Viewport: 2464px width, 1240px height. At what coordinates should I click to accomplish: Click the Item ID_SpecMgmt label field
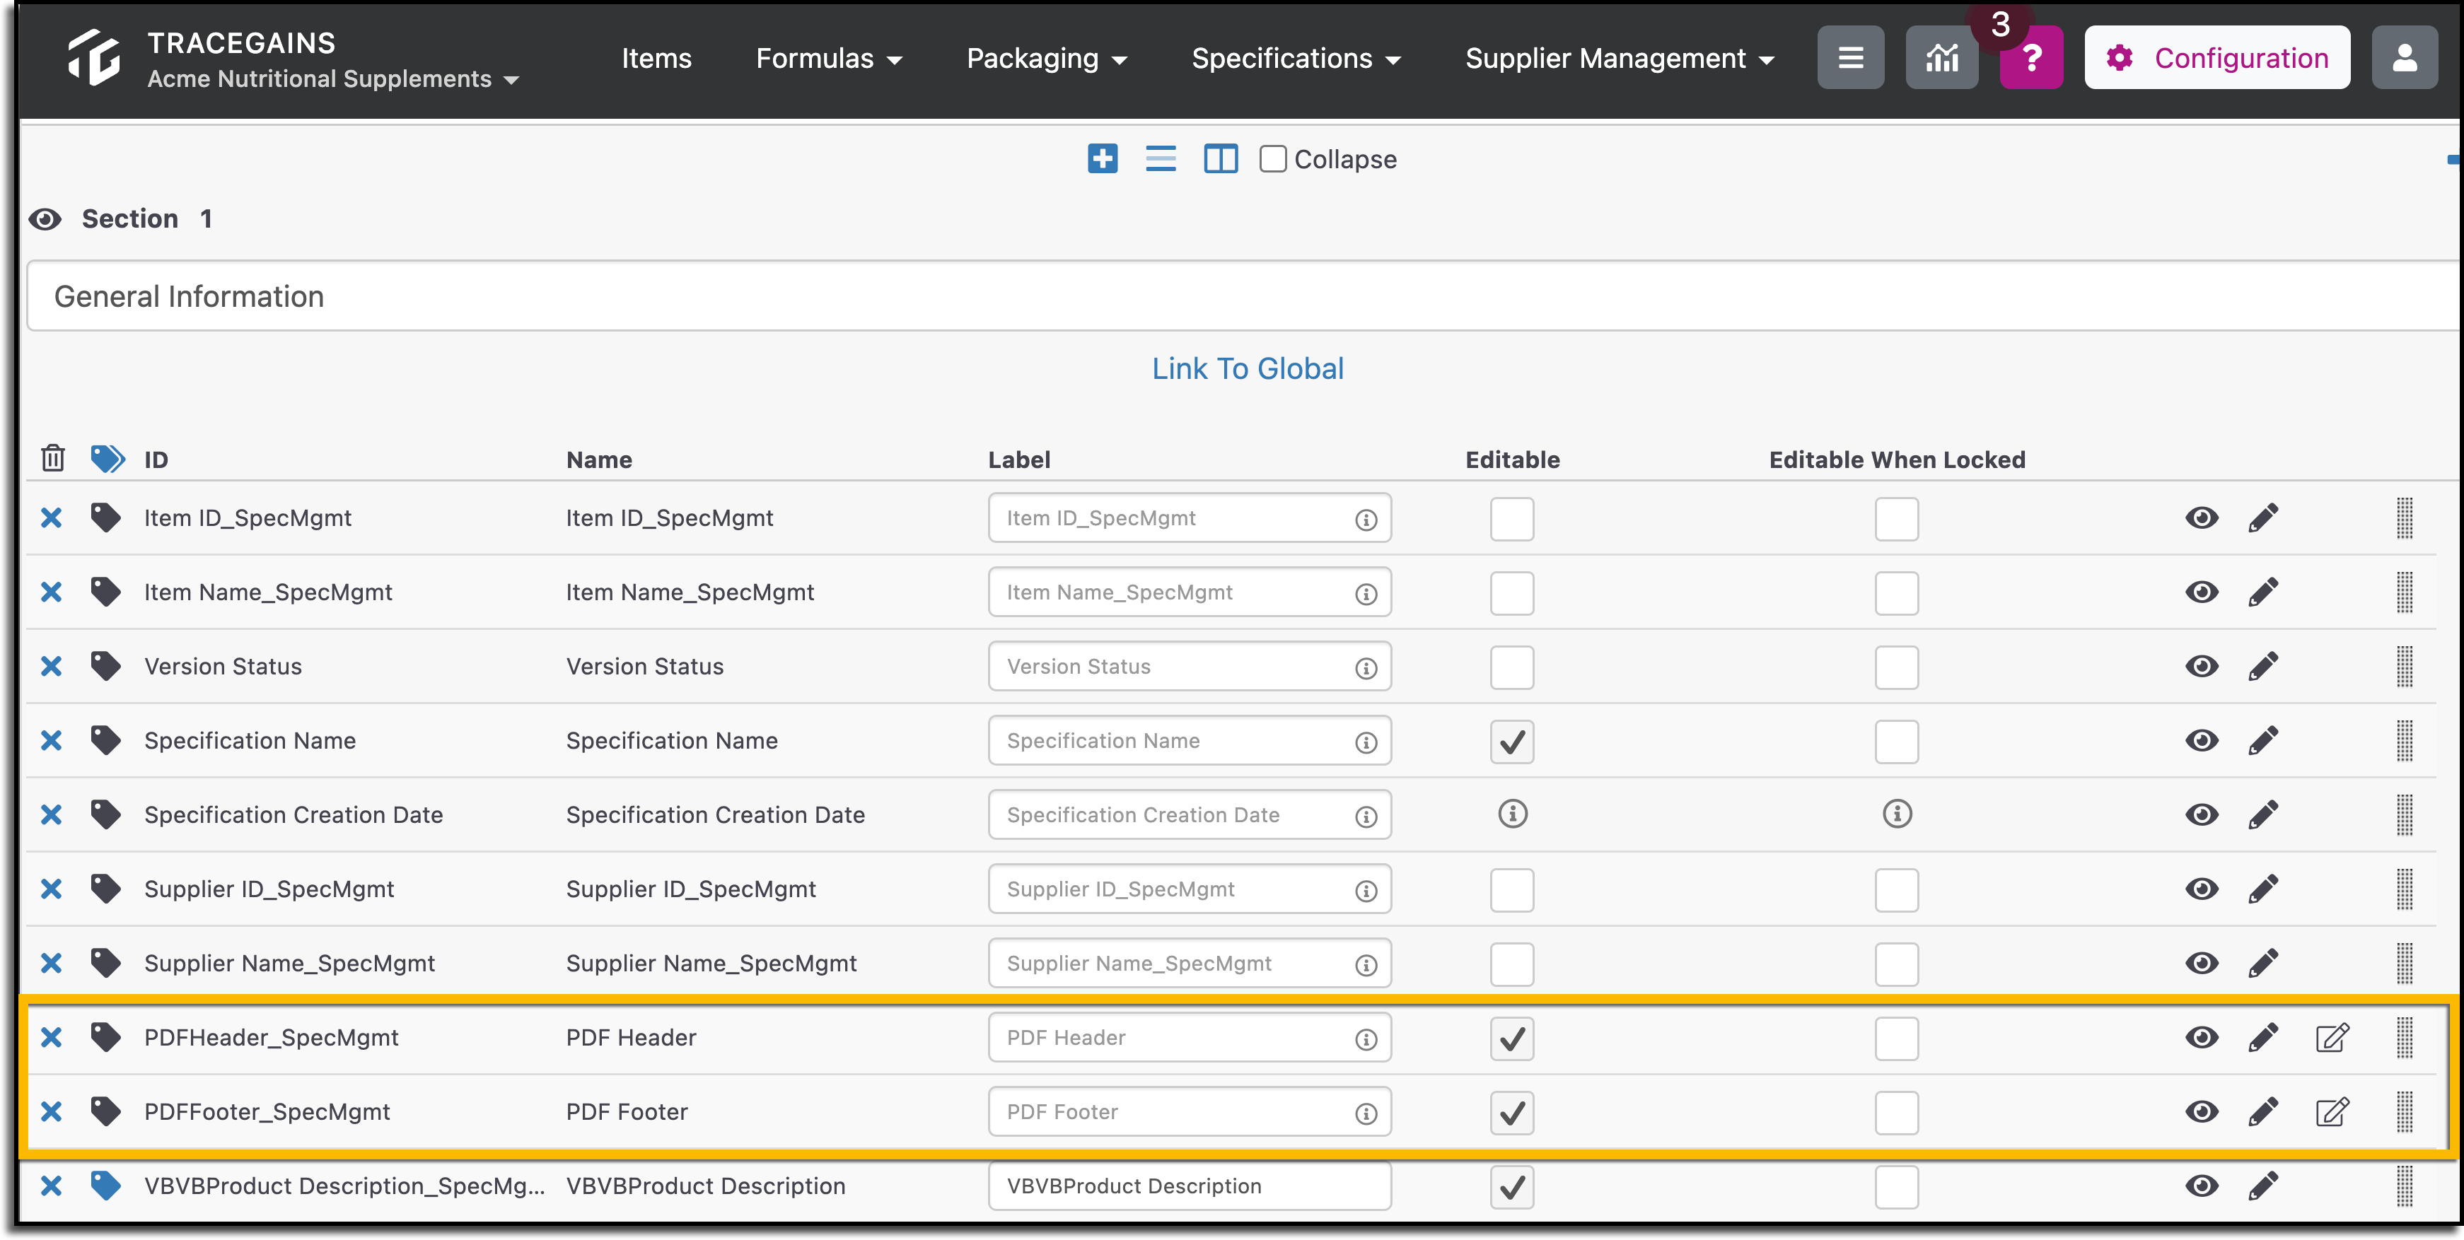pos(1189,518)
